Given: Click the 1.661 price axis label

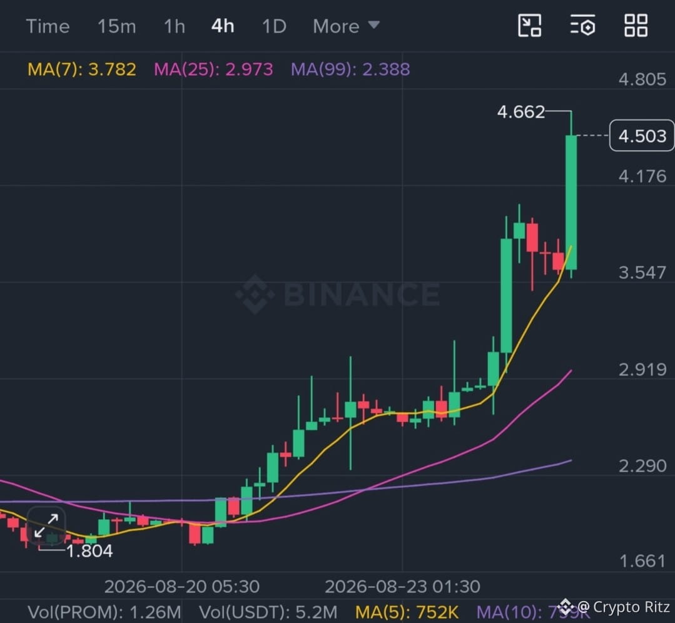Looking at the screenshot, I should (x=642, y=561).
